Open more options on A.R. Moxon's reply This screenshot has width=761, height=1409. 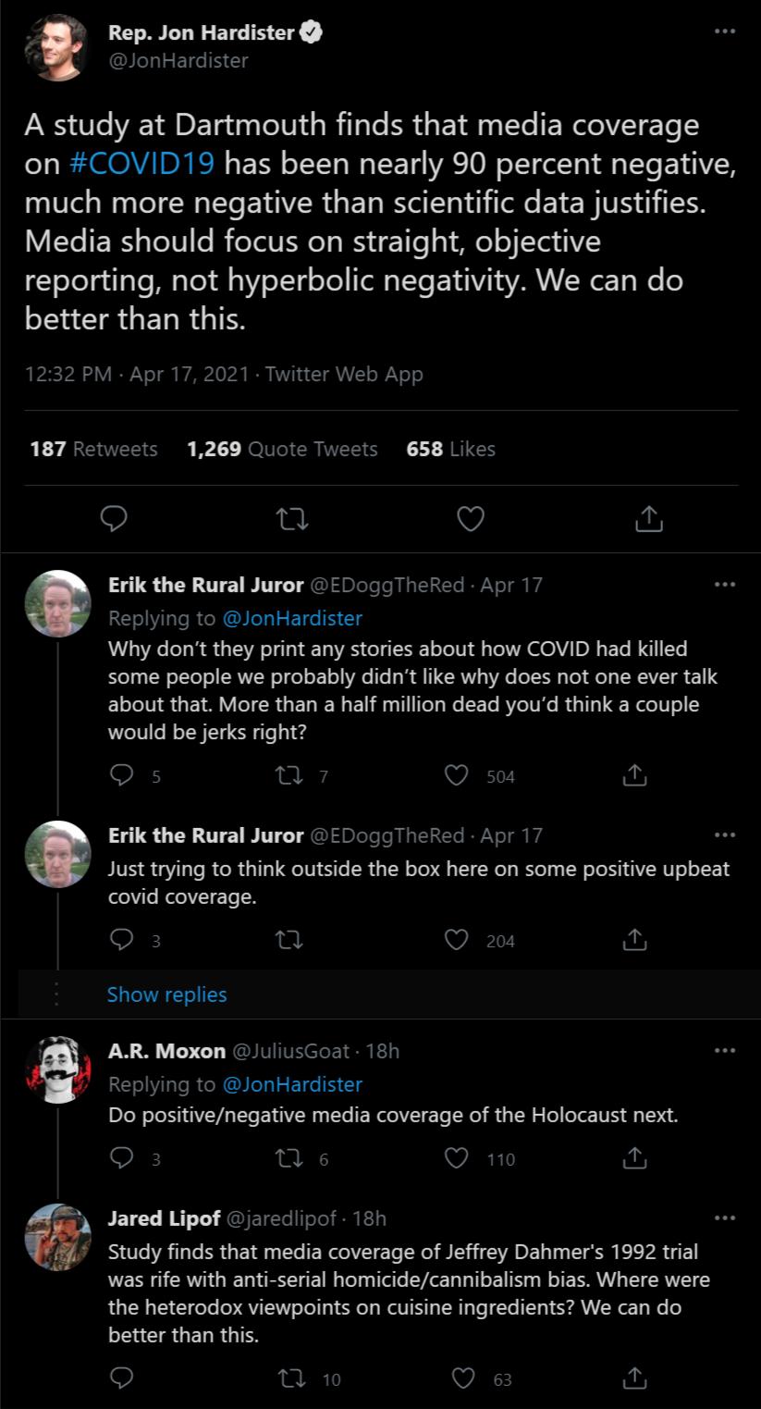pyautogui.click(x=725, y=1051)
